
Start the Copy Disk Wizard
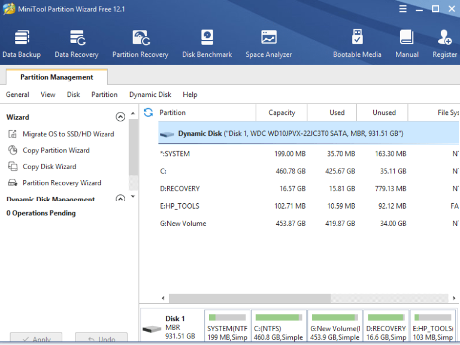point(49,167)
